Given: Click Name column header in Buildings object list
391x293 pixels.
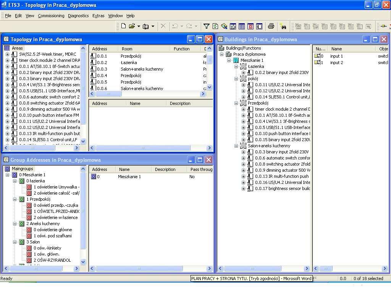Looking at the screenshot, I should 352,49.
